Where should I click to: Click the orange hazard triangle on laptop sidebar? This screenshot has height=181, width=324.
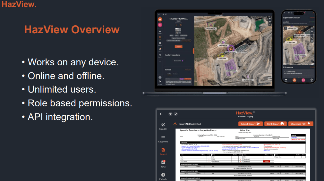pos(160,19)
